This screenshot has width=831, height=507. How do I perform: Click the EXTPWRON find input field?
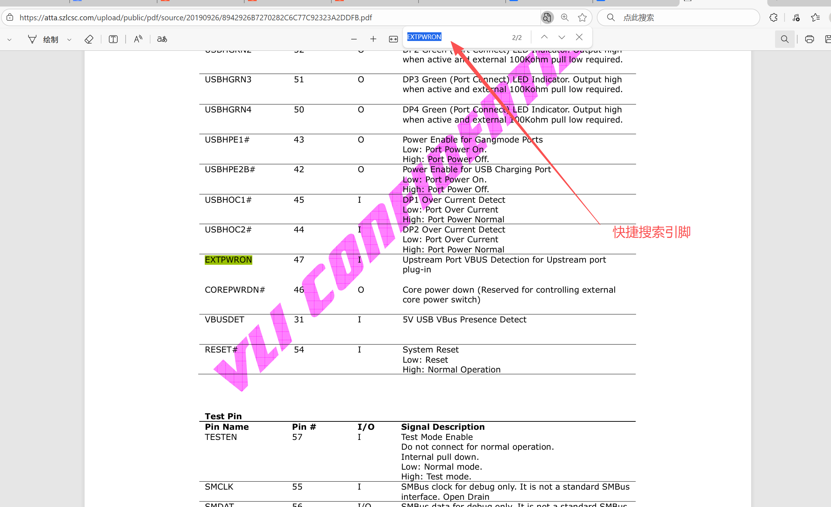457,37
